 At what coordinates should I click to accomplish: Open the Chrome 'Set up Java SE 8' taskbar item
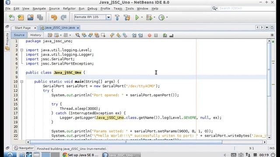(x=80, y=155)
